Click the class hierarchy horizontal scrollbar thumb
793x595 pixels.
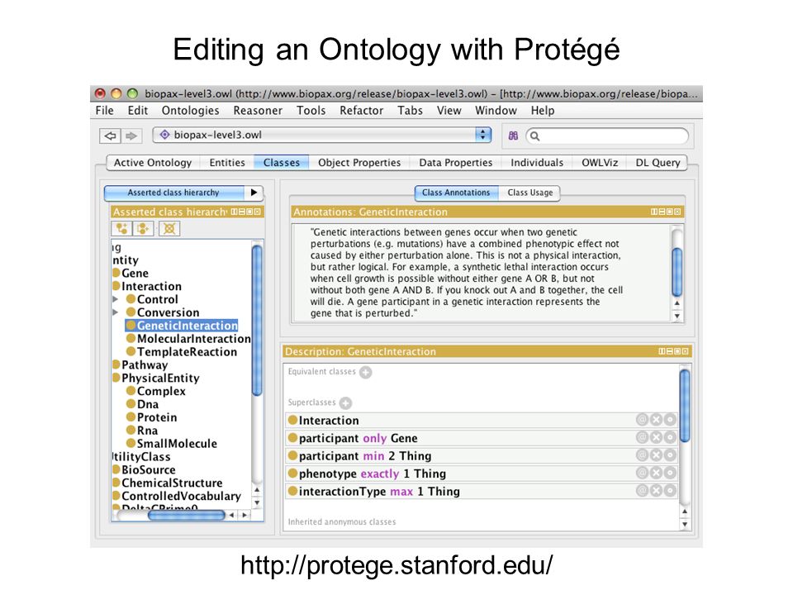click(187, 515)
